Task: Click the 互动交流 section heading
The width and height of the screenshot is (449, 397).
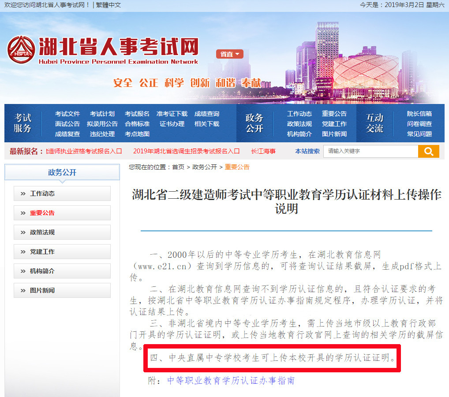Action: pos(374,123)
